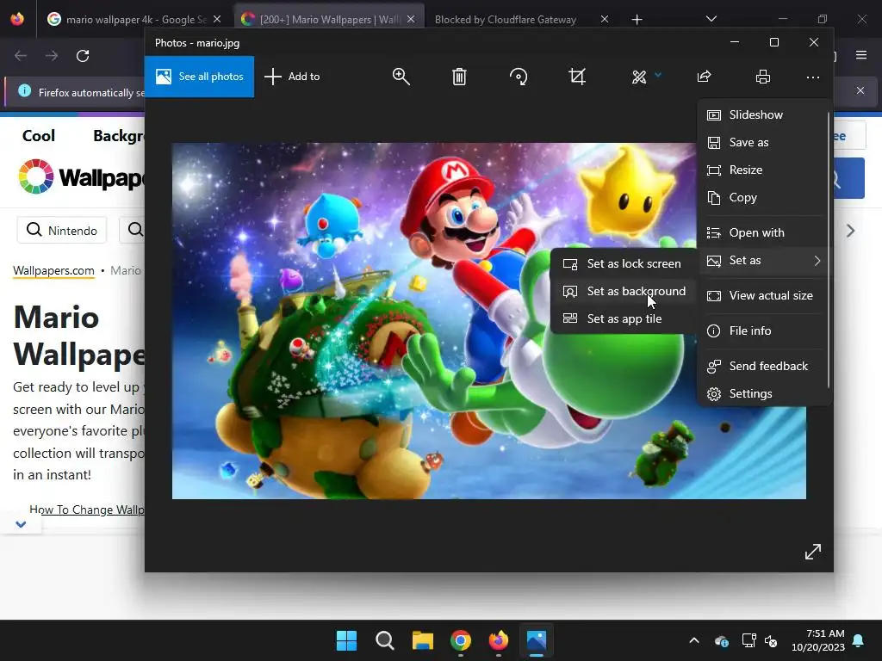Open File info from the menu
Screen dimensions: 882x661
coord(763,331)
